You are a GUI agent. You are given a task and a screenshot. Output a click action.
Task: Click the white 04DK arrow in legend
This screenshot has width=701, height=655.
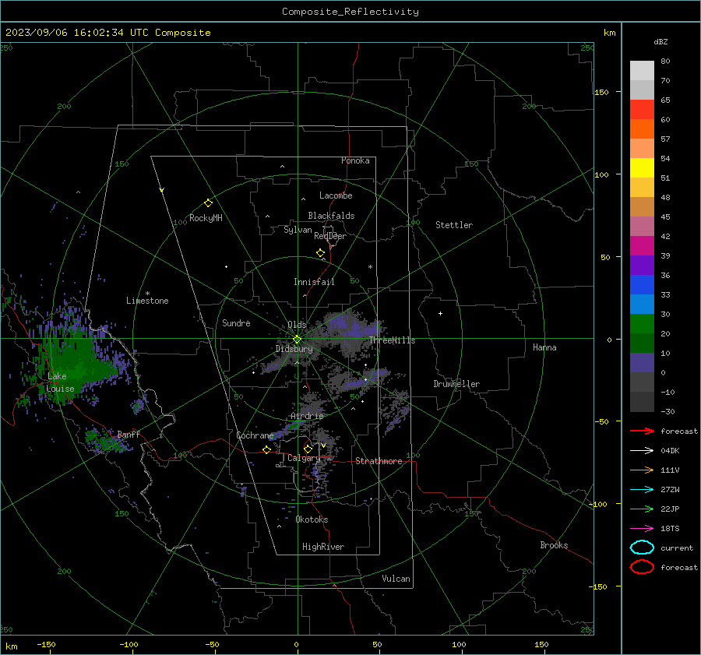point(642,450)
